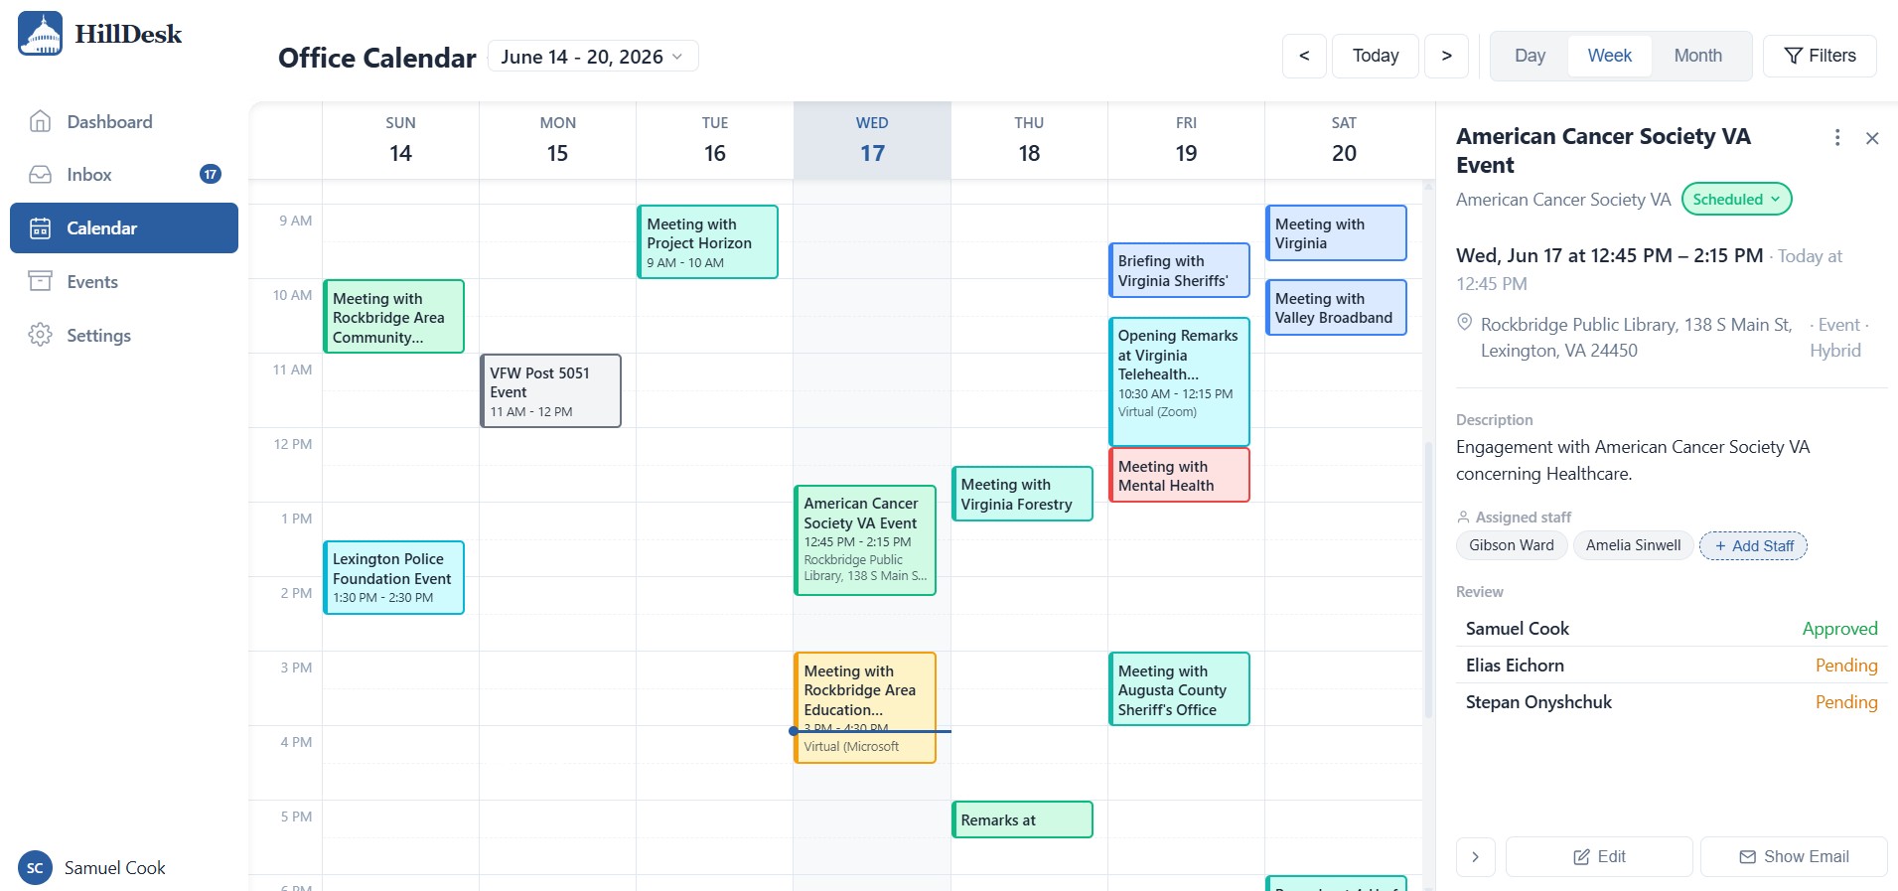This screenshot has width=1898, height=891.
Task: Open the Scheduled status dropdown
Action: click(1736, 200)
